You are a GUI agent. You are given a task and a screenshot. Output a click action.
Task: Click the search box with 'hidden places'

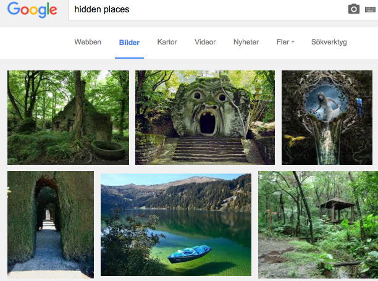[204, 10]
